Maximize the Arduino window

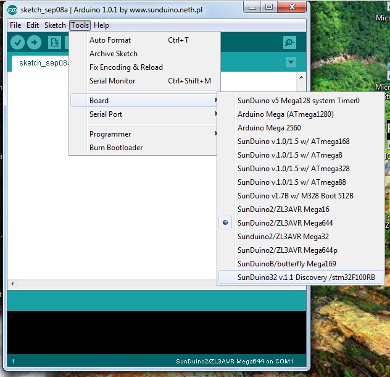coord(269,7)
